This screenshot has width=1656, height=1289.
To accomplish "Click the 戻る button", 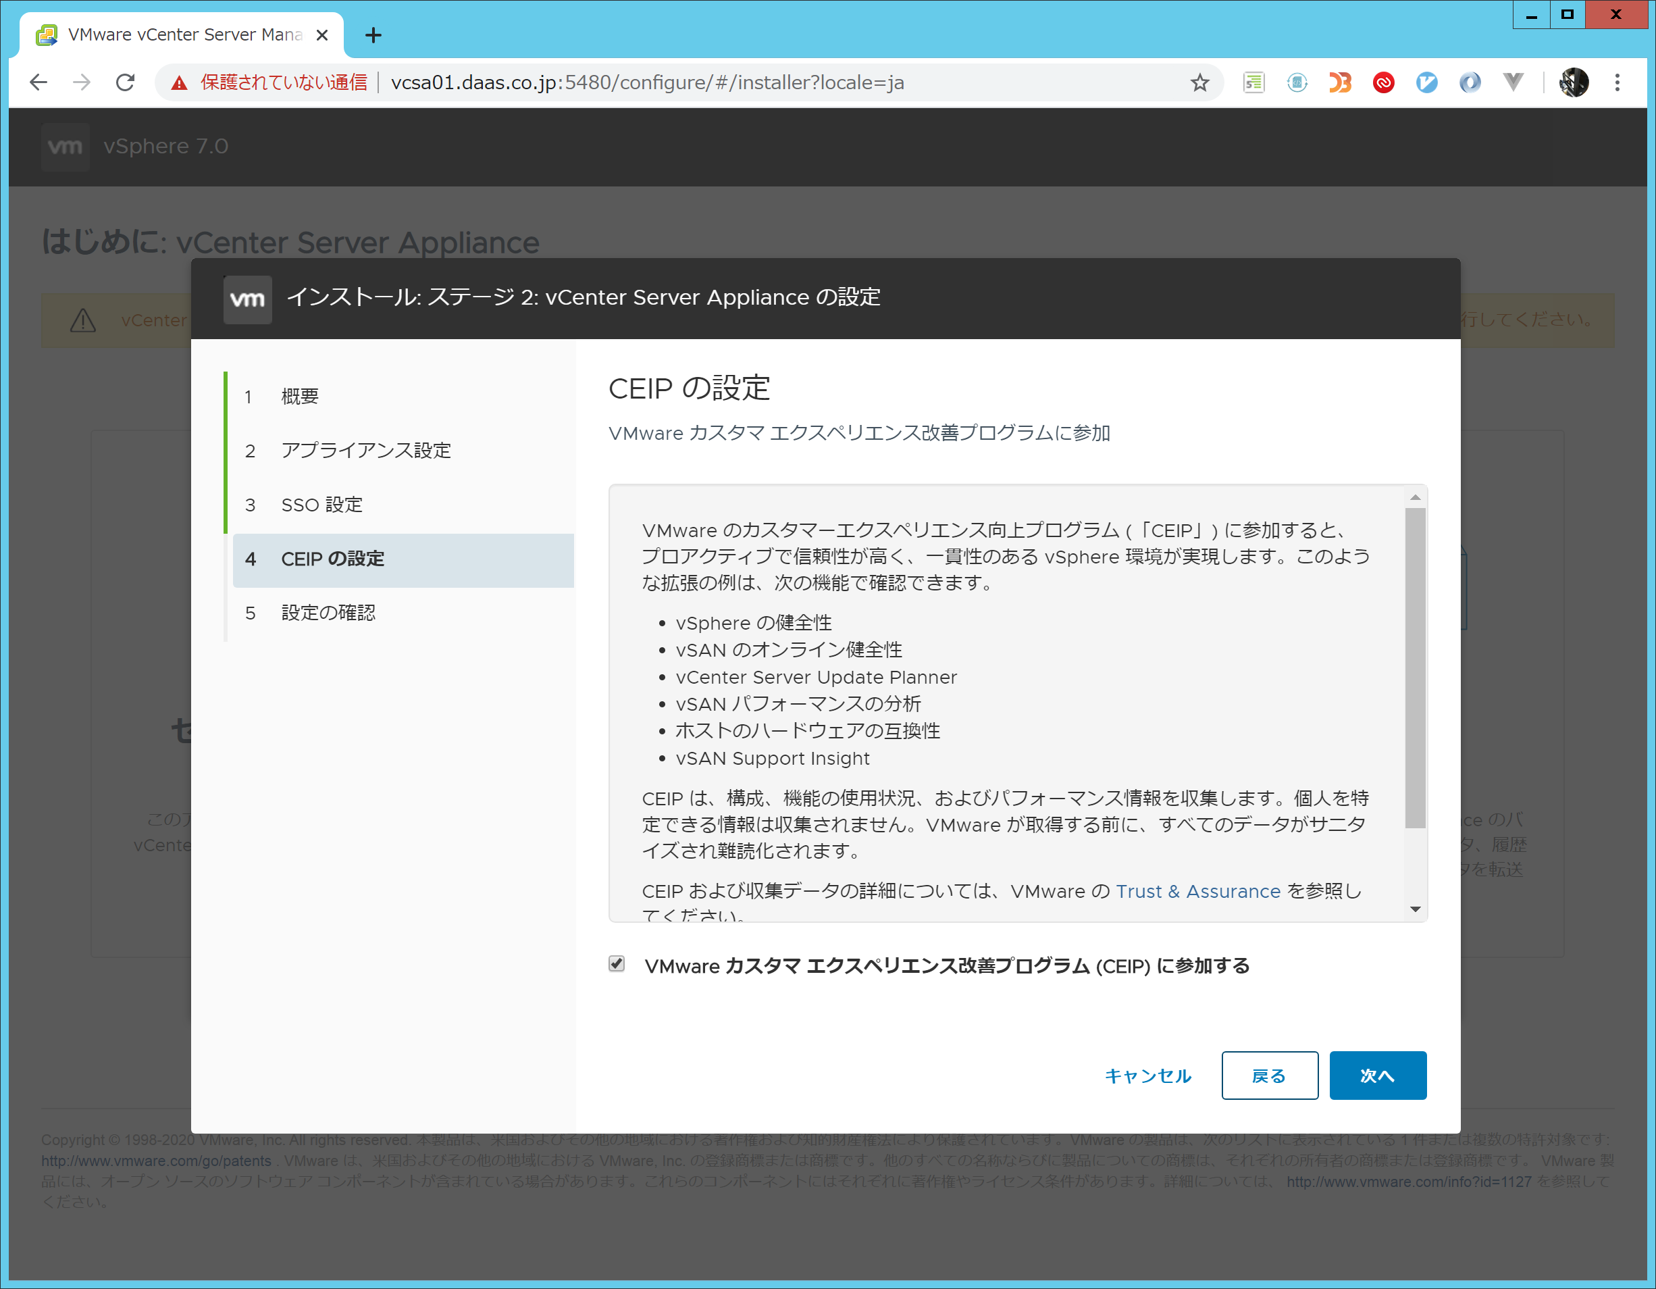I will click(1269, 1075).
